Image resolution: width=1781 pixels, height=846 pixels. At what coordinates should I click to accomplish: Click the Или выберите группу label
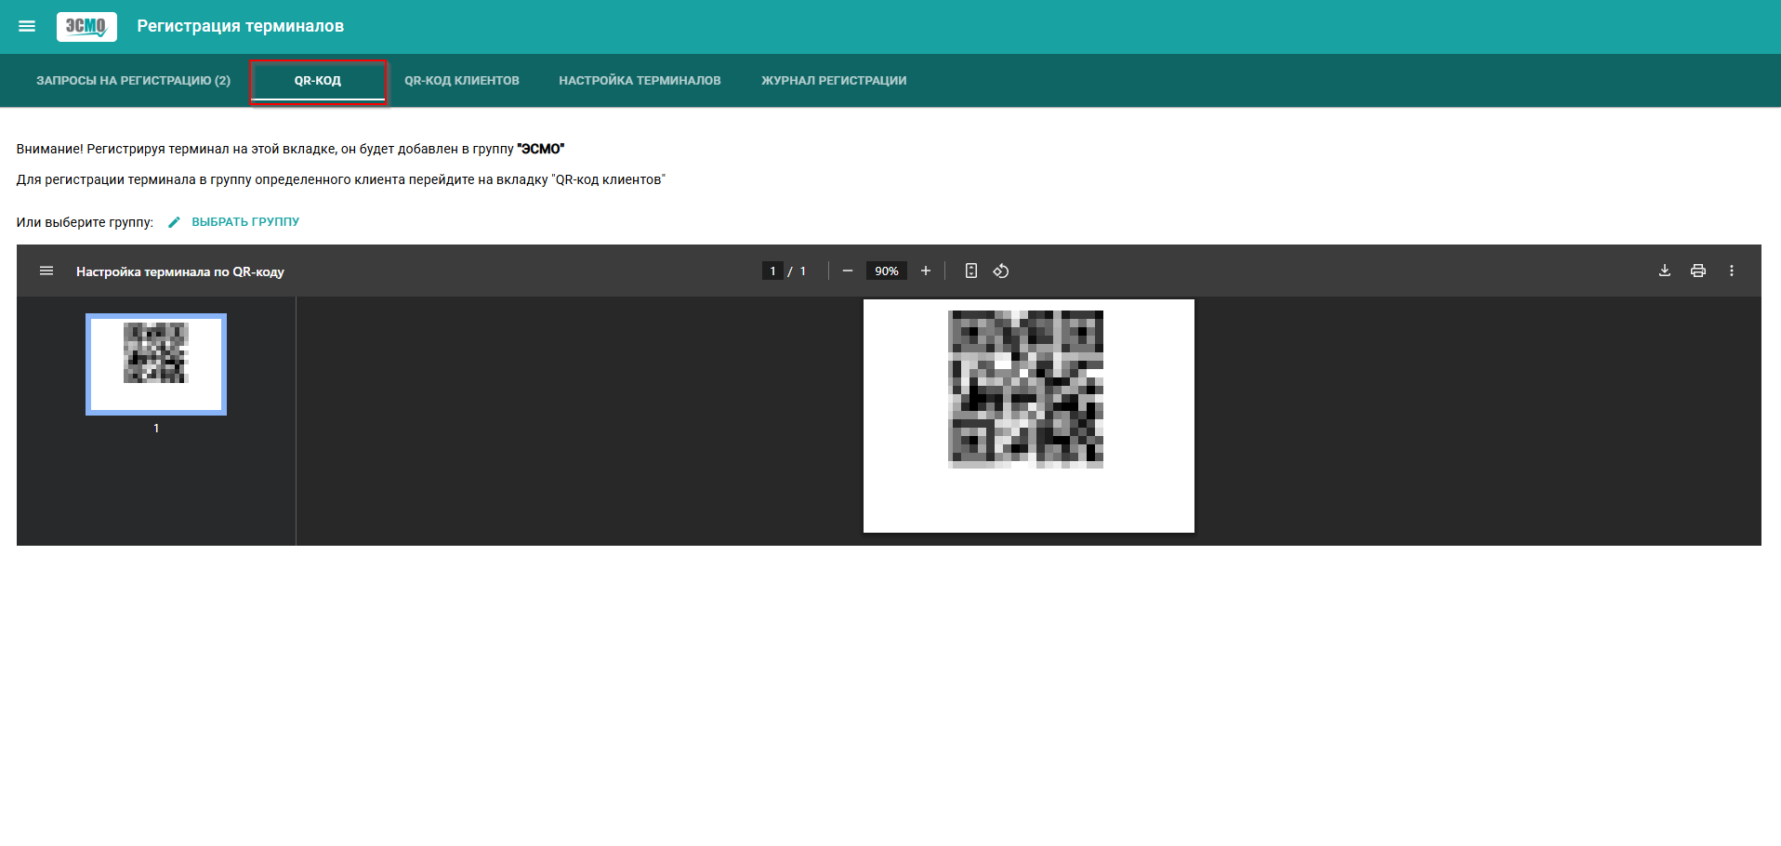pos(85,222)
